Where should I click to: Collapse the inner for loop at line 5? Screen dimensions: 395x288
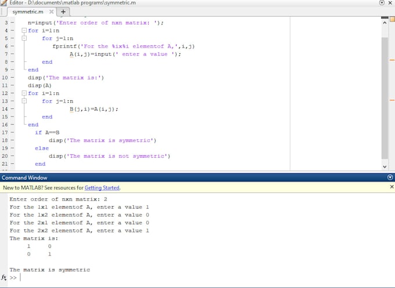24,38
